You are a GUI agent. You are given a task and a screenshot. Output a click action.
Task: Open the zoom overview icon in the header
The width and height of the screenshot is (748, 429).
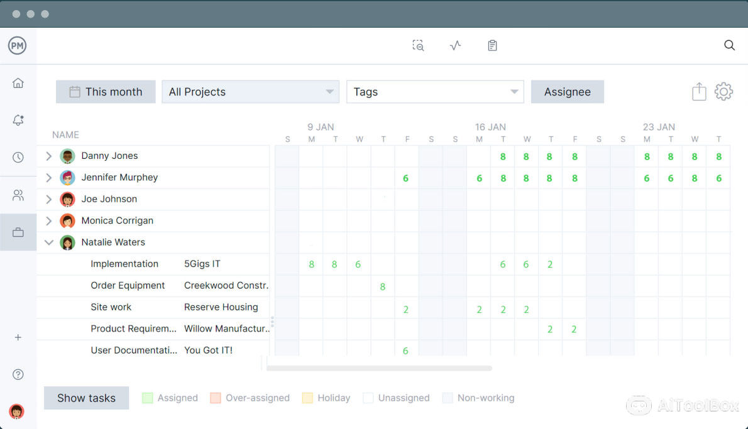(417, 45)
